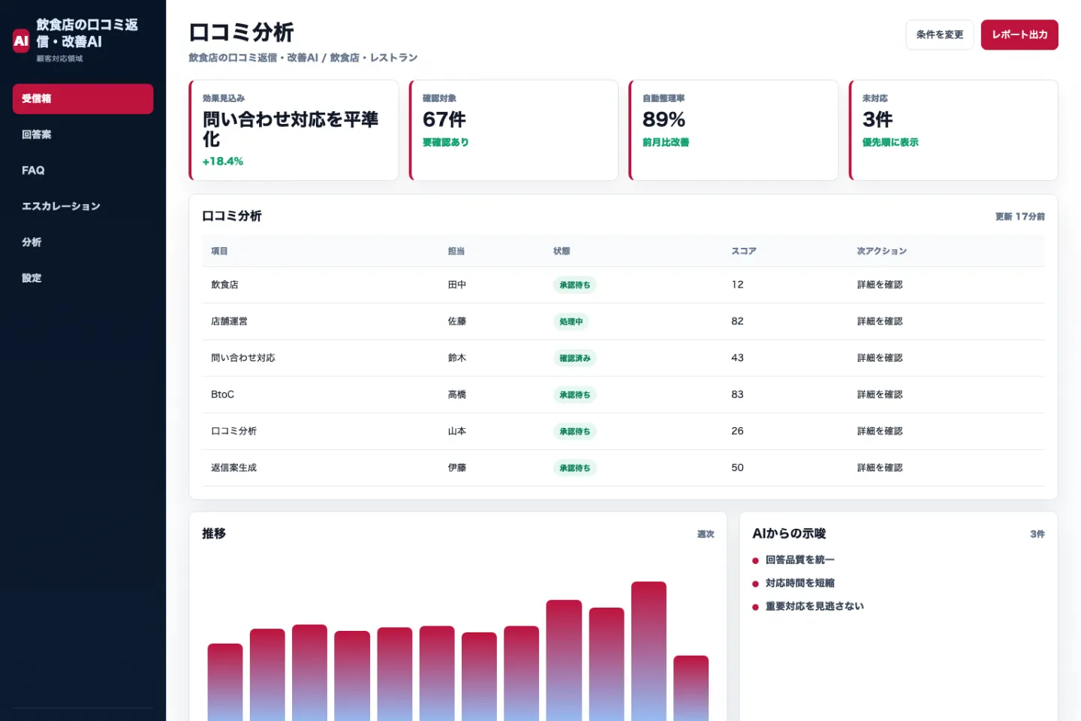1081x721 pixels.
Task: Click the 承認待ち badge in BtoC row
Action: tap(575, 395)
